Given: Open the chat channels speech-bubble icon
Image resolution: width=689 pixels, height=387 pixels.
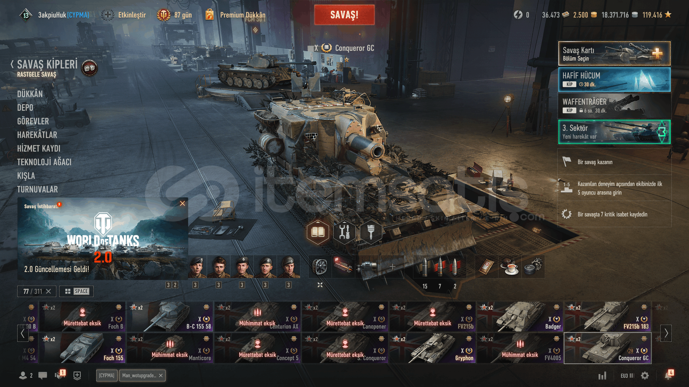Looking at the screenshot, I should pos(43,376).
